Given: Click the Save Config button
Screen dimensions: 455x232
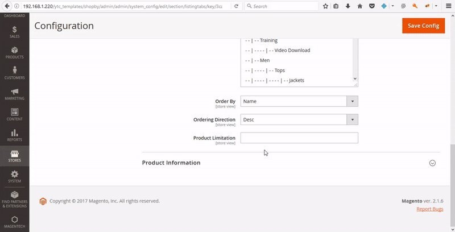Looking at the screenshot, I should pyautogui.click(x=423, y=26).
